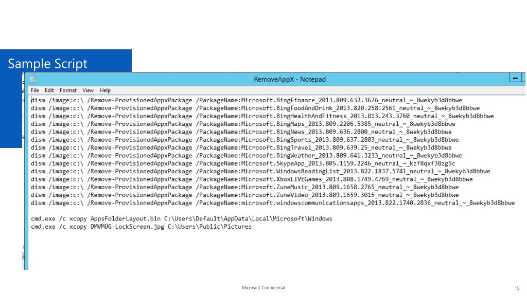Click the Microsoft Confidential footer text
The height and width of the screenshot is (296, 527).
point(263,288)
